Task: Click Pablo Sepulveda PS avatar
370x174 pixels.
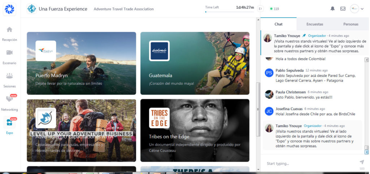Action: tap(269, 73)
